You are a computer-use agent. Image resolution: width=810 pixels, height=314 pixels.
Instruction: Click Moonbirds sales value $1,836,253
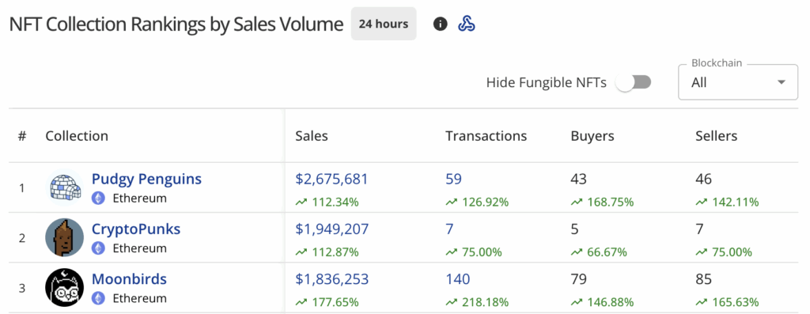click(331, 279)
